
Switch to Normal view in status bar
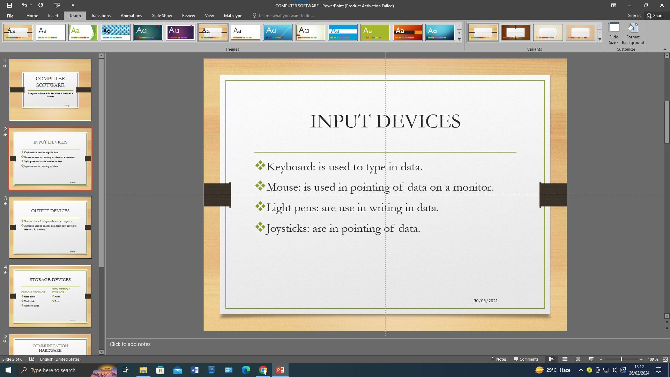pyautogui.click(x=552, y=359)
